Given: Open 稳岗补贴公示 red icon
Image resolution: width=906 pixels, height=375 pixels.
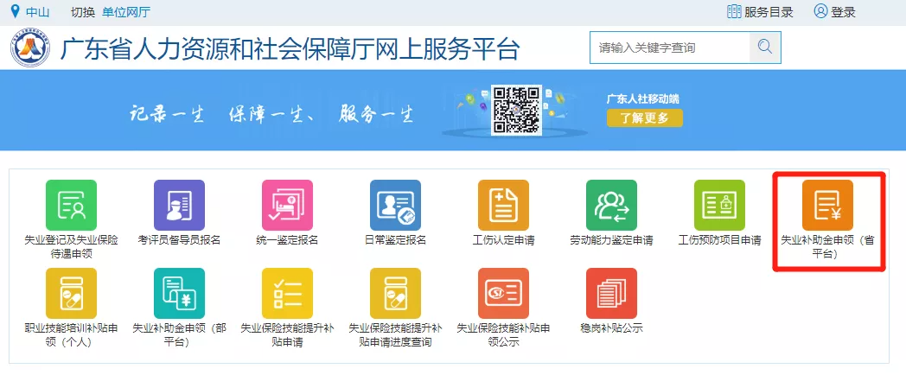Looking at the screenshot, I should click(x=611, y=293).
